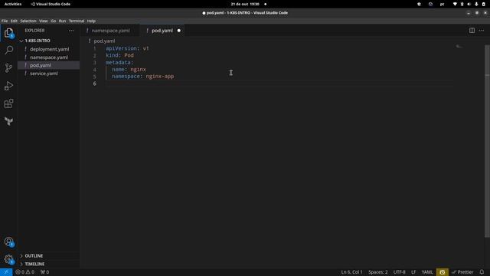
Task: Open the keyboard layout indicator pt
Action: pyautogui.click(x=443, y=4)
